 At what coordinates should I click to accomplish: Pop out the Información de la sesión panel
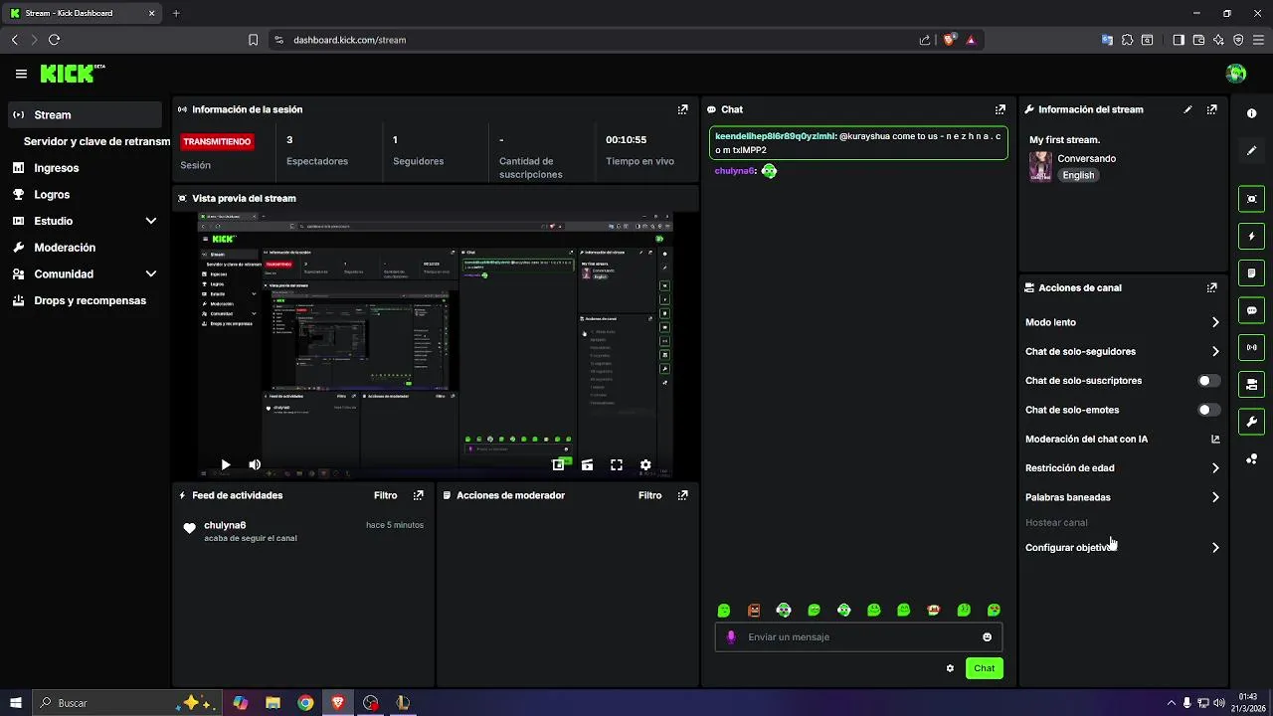(x=682, y=109)
